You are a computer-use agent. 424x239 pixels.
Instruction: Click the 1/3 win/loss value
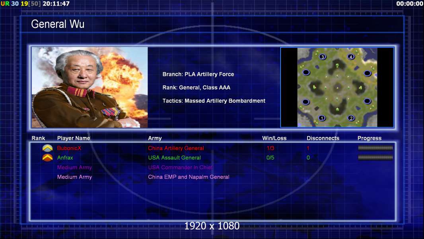pos(270,148)
